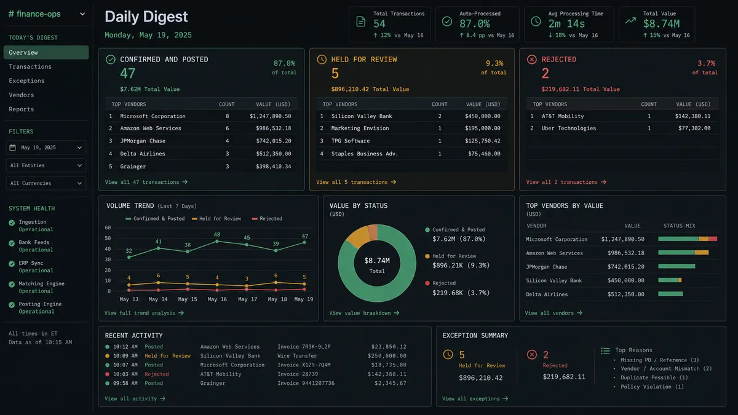738x415 pixels.
Task: Click Invoice 7R3K-9L2P in recent activity
Action: [304, 347]
